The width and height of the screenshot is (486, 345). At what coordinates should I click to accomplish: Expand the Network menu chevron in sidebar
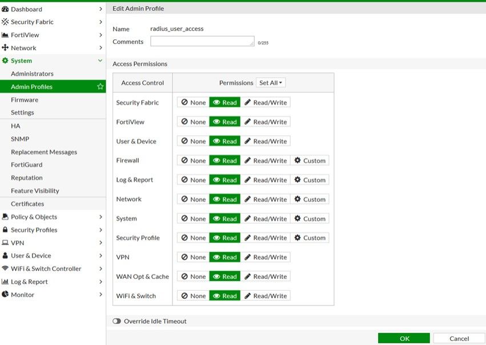point(101,48)
